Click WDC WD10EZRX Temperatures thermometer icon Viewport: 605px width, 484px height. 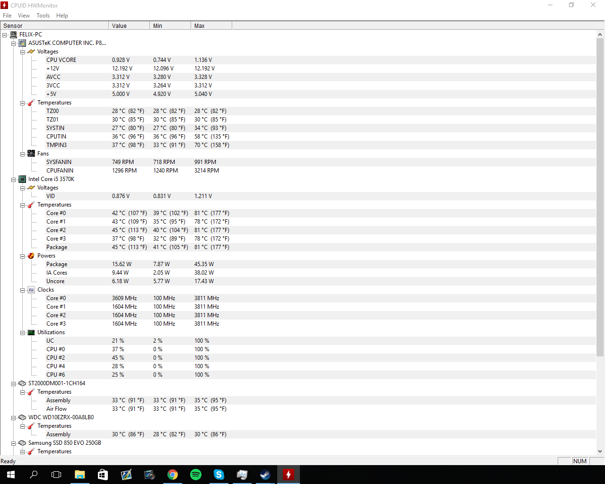point(31,426)
